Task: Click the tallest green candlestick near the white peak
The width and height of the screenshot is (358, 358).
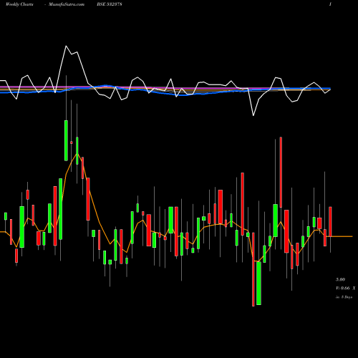Action: coord(66,140)
